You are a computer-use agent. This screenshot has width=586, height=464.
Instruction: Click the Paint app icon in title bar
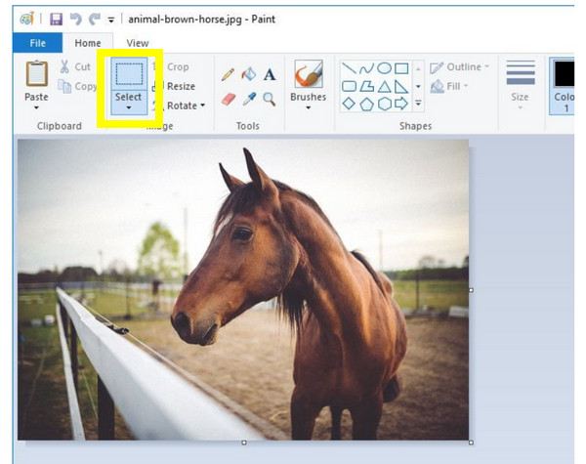(27, 19)
